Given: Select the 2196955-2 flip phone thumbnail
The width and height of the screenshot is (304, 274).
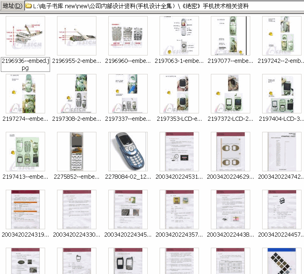Looking at the screenshot, I should (77, 36).
